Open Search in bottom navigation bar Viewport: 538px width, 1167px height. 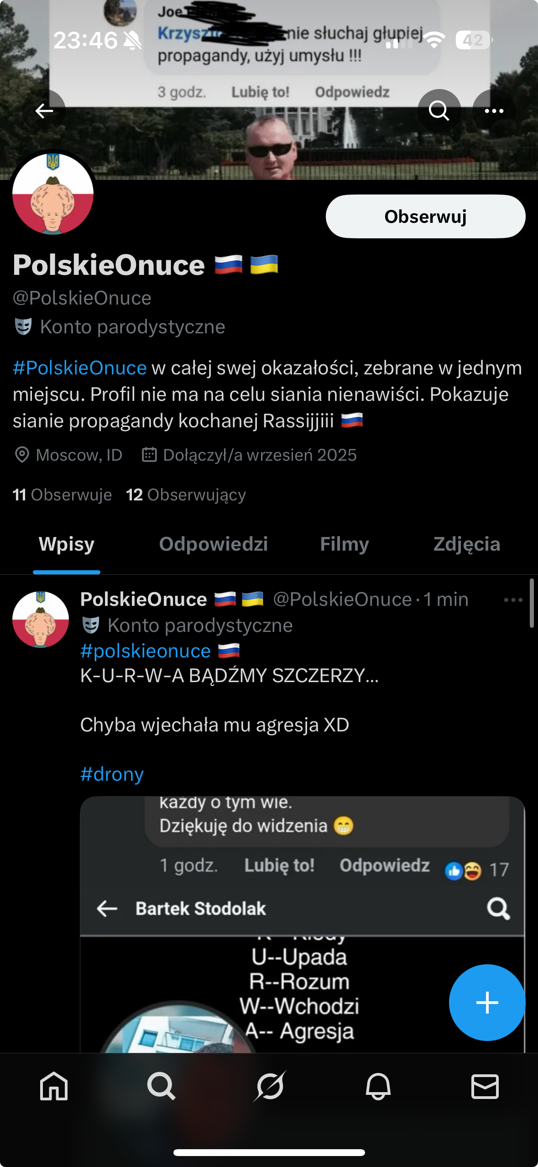(161, 1086)
